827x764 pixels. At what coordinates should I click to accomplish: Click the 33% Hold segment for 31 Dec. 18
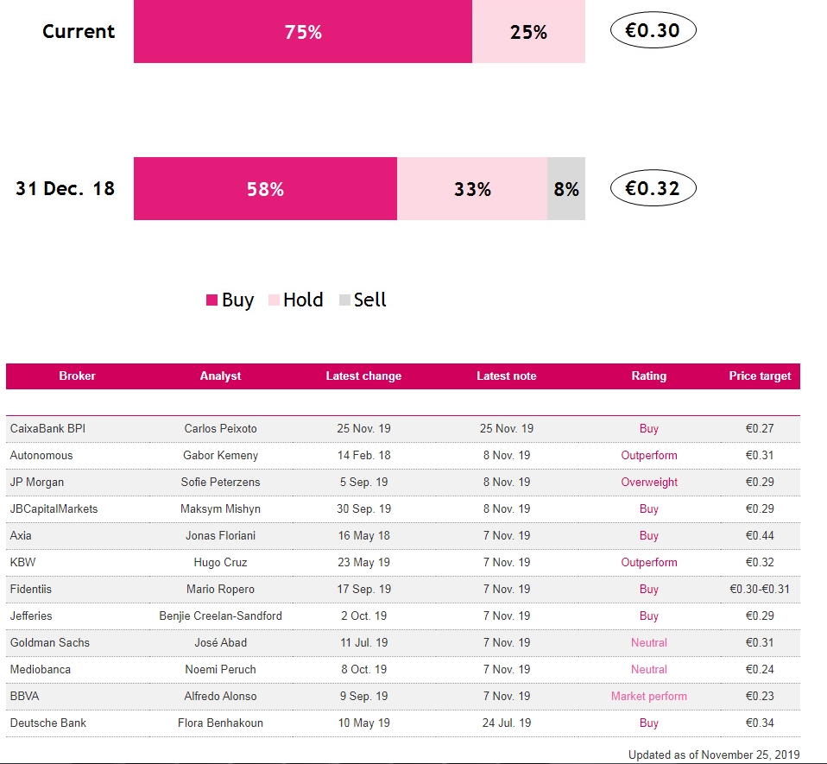point(472,189)
